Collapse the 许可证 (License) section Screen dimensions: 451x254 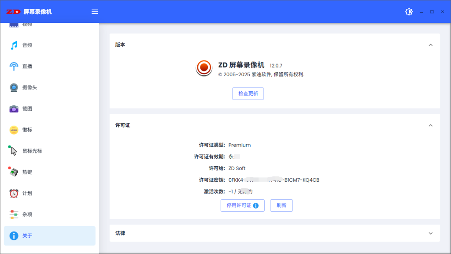click(x=430, y=125)
